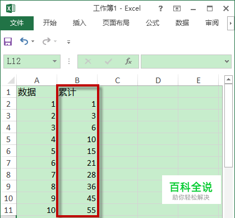Click cell B10 with value 45
Image resolution: width=235 pixels, height=218 pixels.
77,198
